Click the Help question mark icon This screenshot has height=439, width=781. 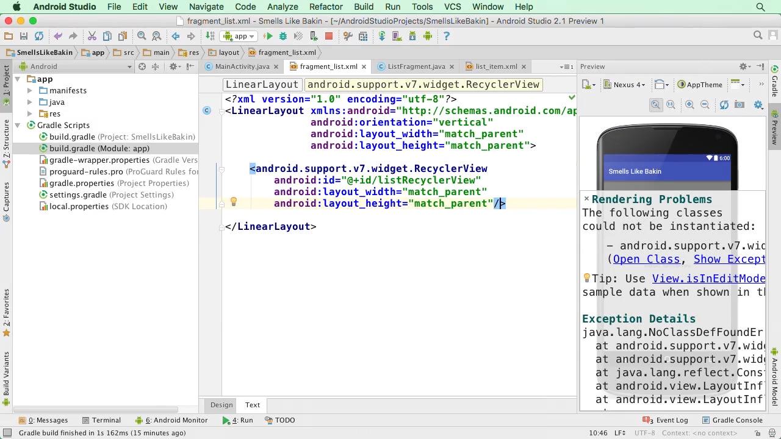click(x=447, y=37)
